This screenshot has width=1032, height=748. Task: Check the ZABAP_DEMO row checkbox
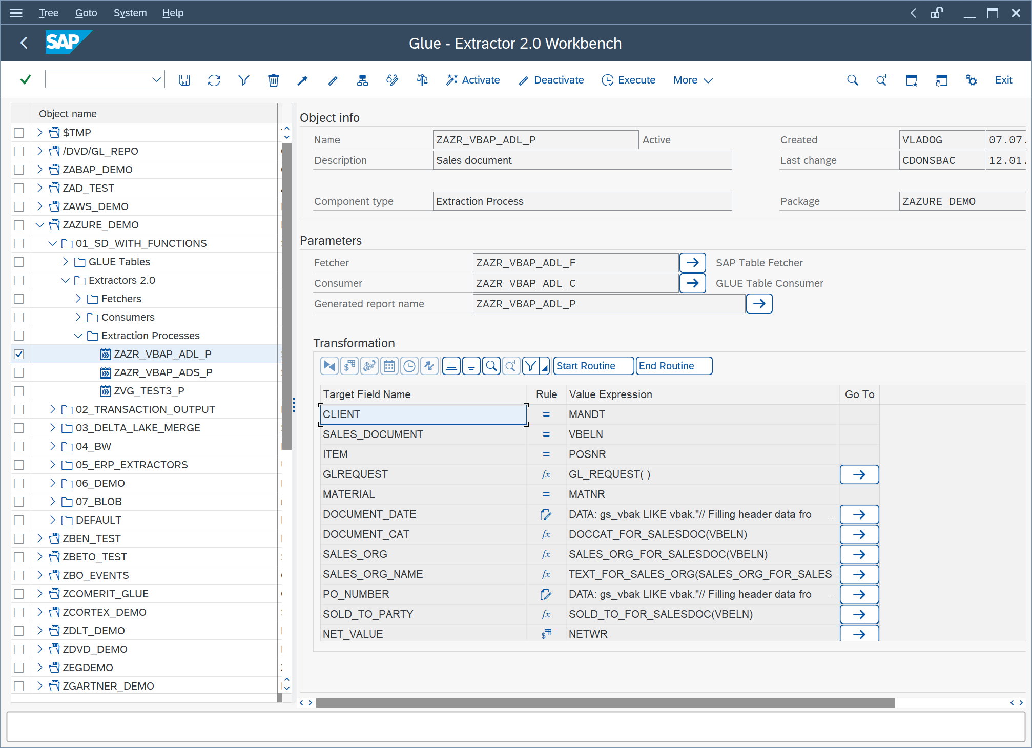click(19, 170)
